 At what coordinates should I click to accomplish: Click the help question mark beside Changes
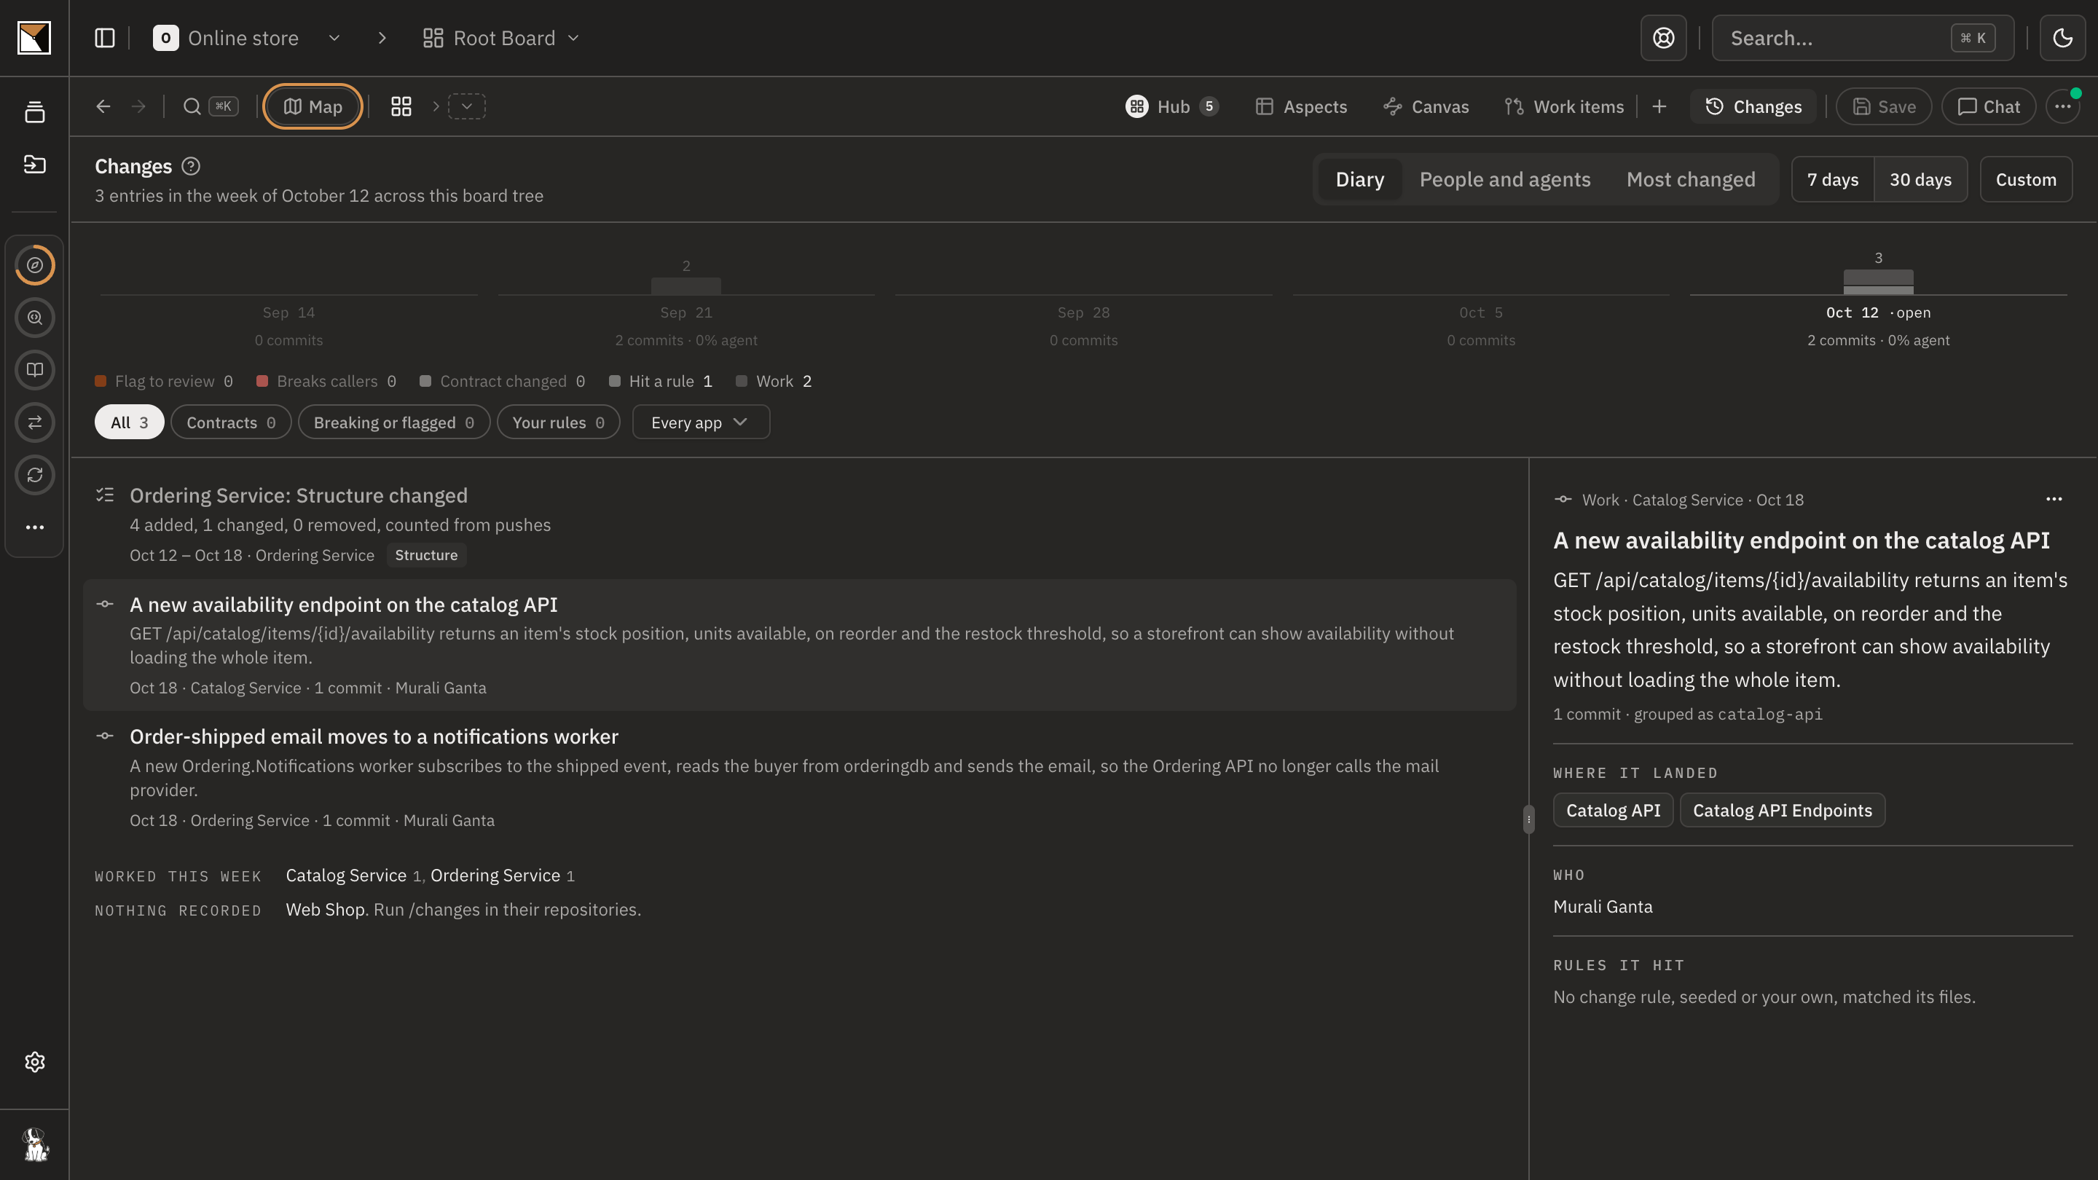191,166
